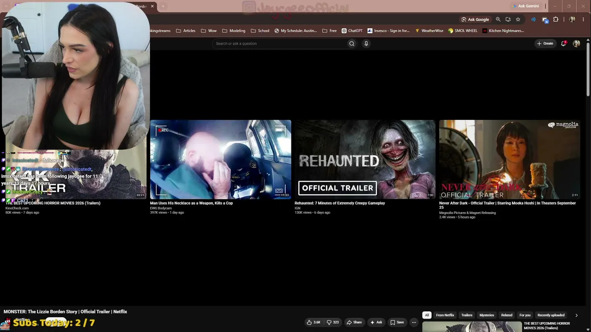
Task: Like the video with thumbs up
Action: pos(314,322)
